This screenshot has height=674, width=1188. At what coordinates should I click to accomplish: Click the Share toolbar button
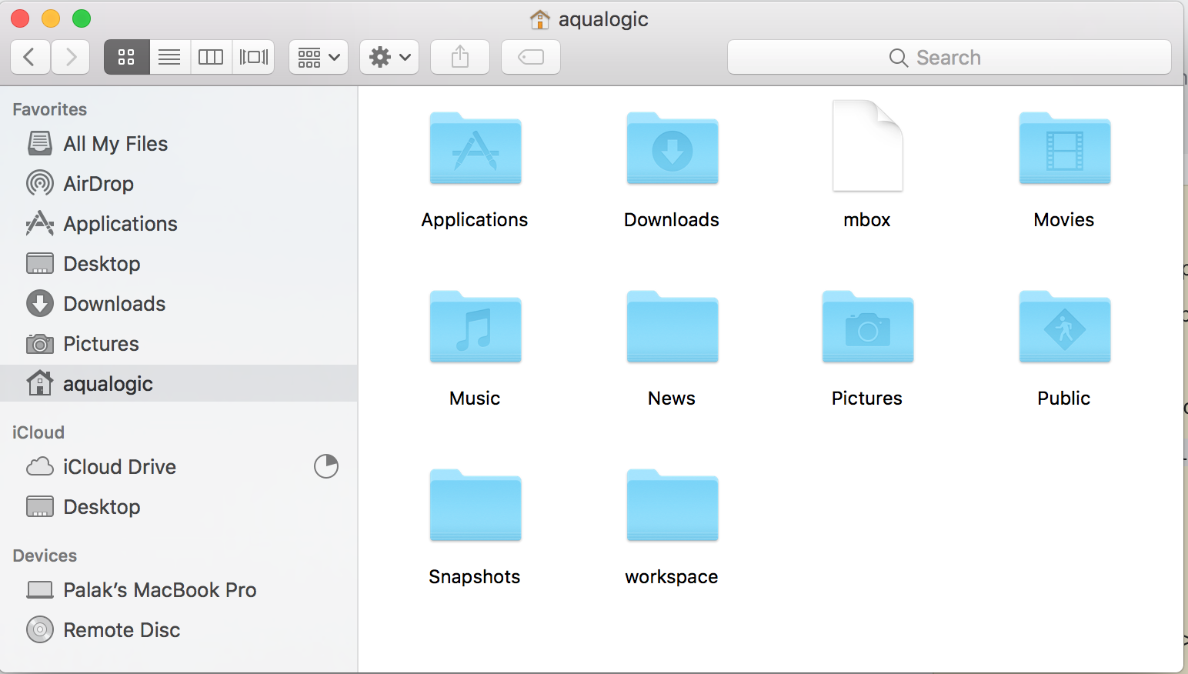point(460,57)
